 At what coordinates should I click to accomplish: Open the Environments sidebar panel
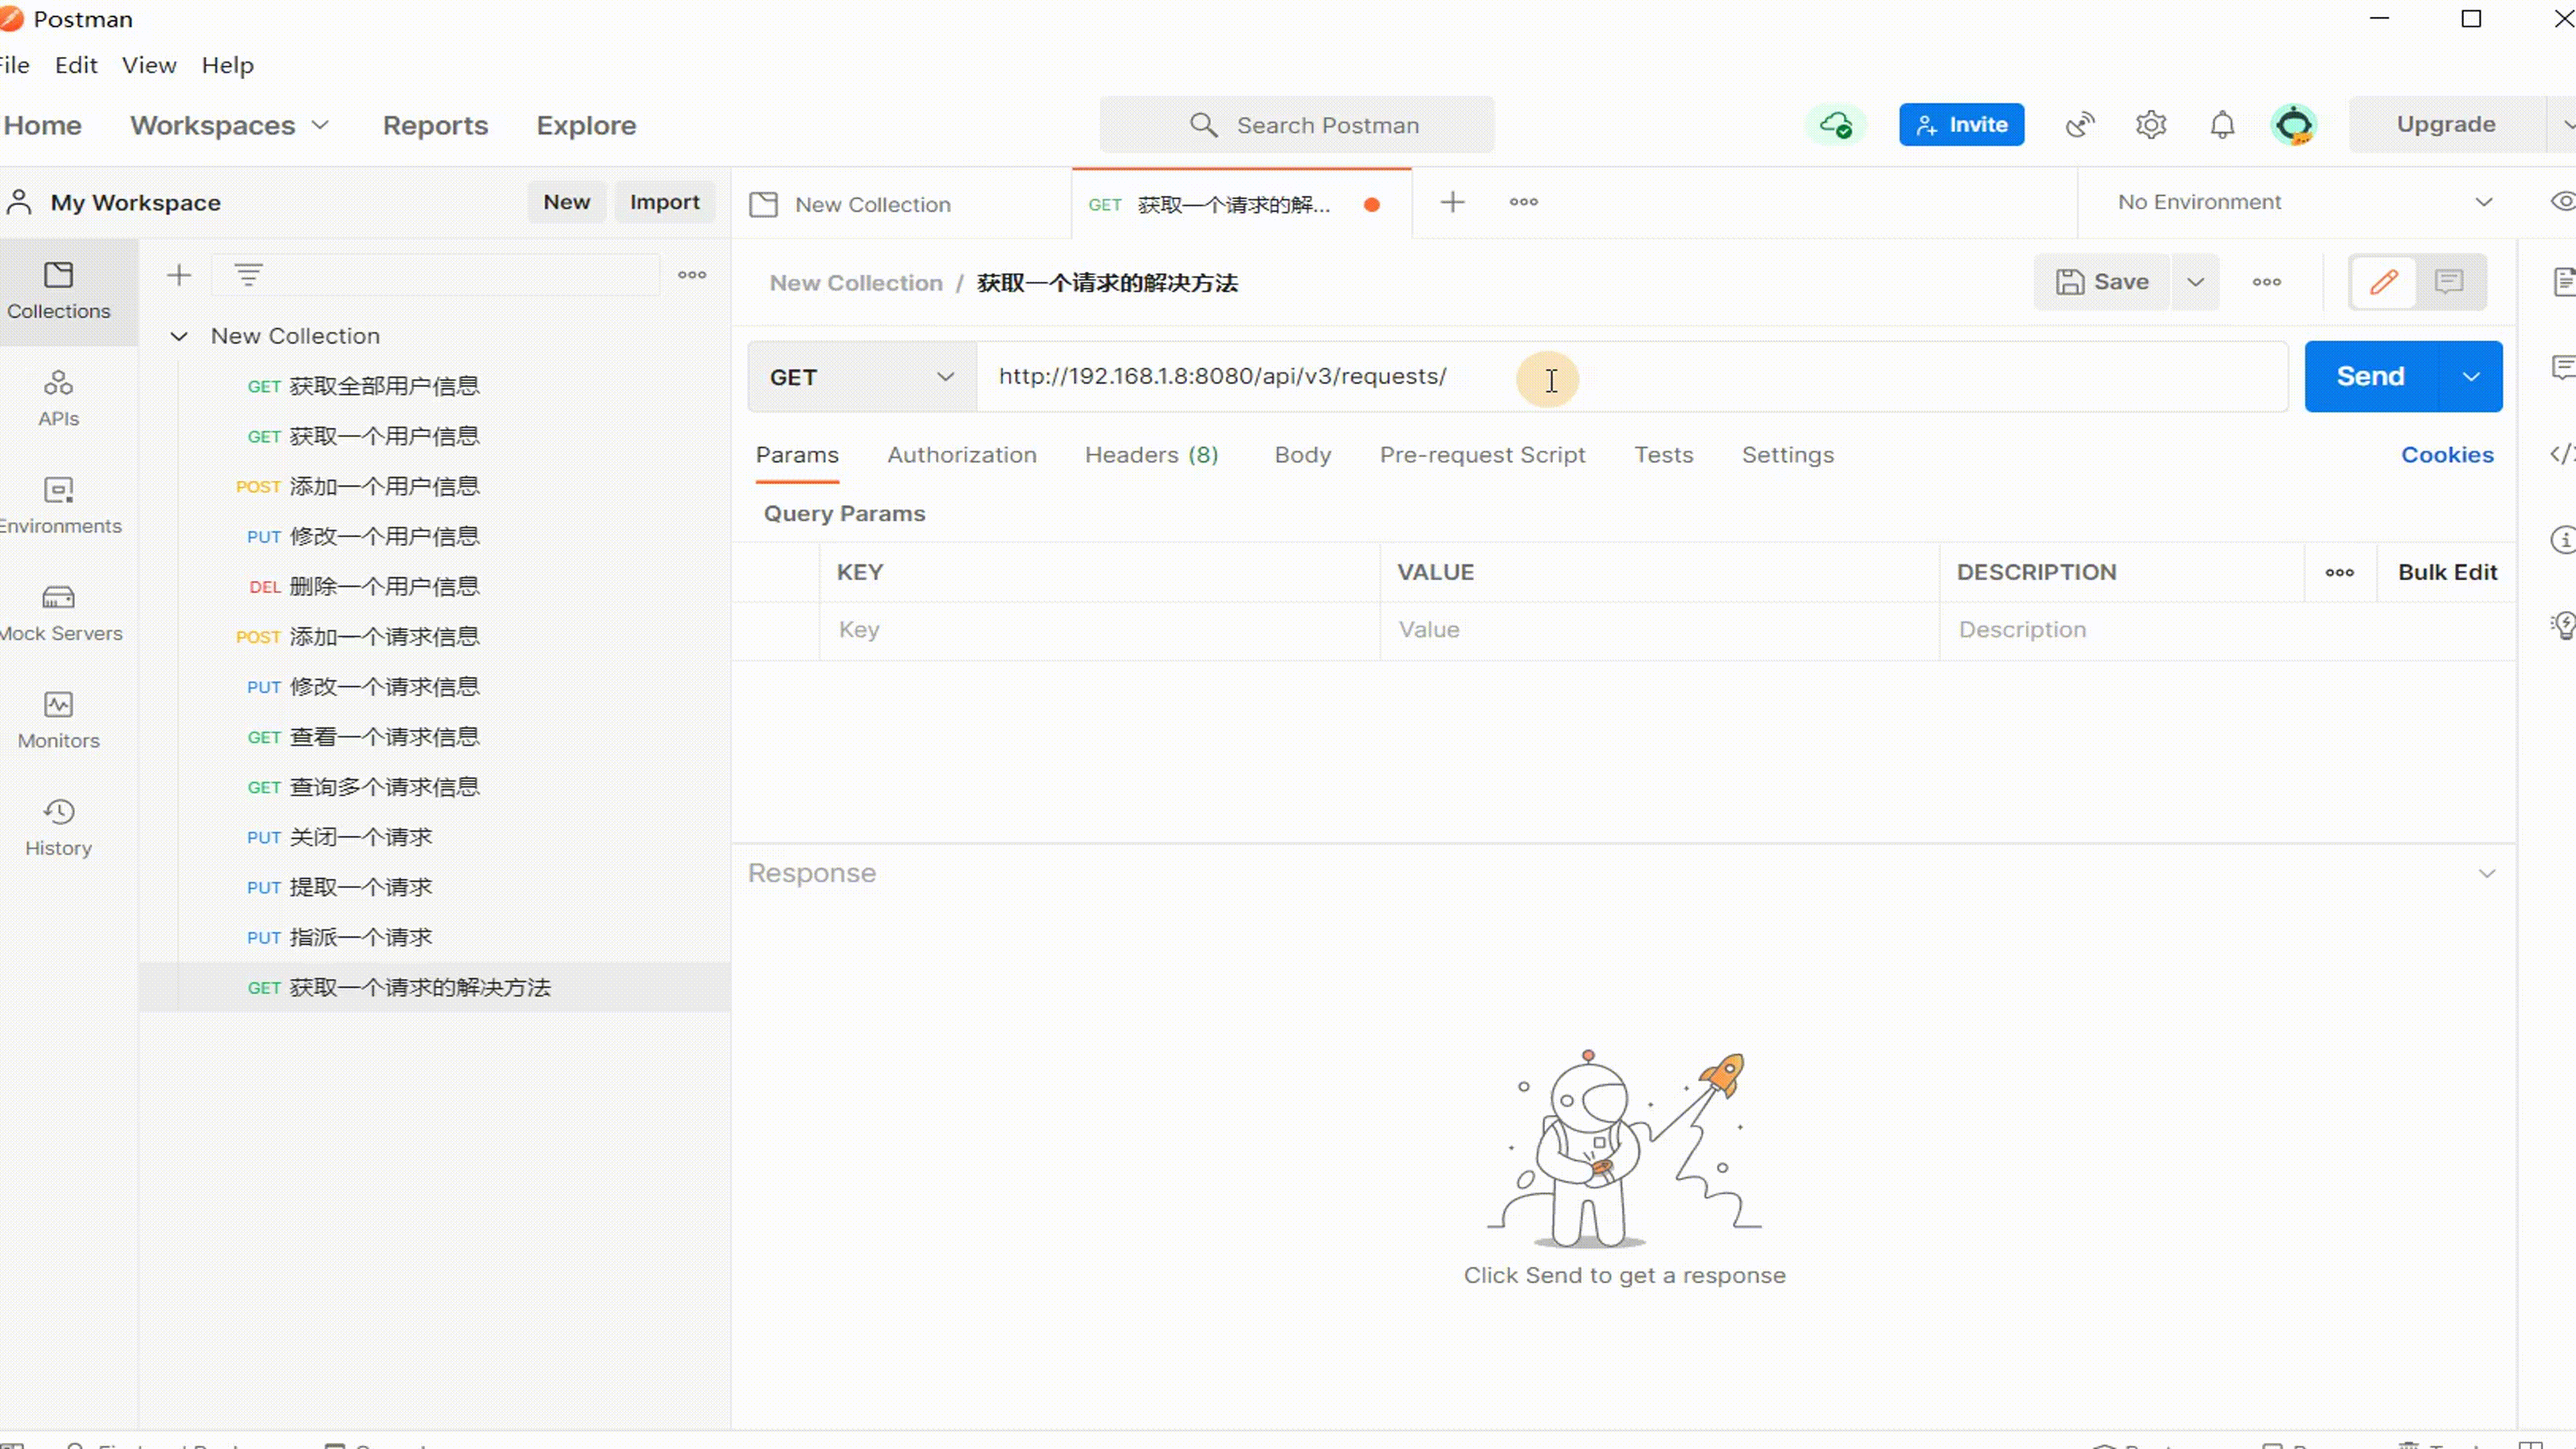pos(58,506)
